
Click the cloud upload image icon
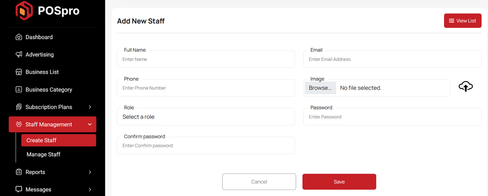[x=465, y=87]
